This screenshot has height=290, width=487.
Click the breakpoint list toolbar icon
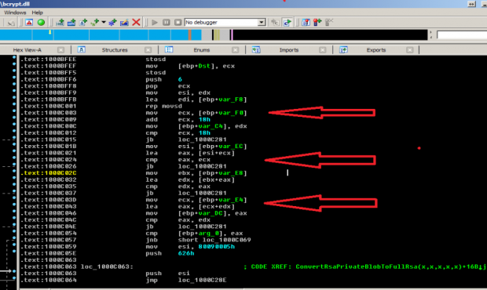[306, 22]
